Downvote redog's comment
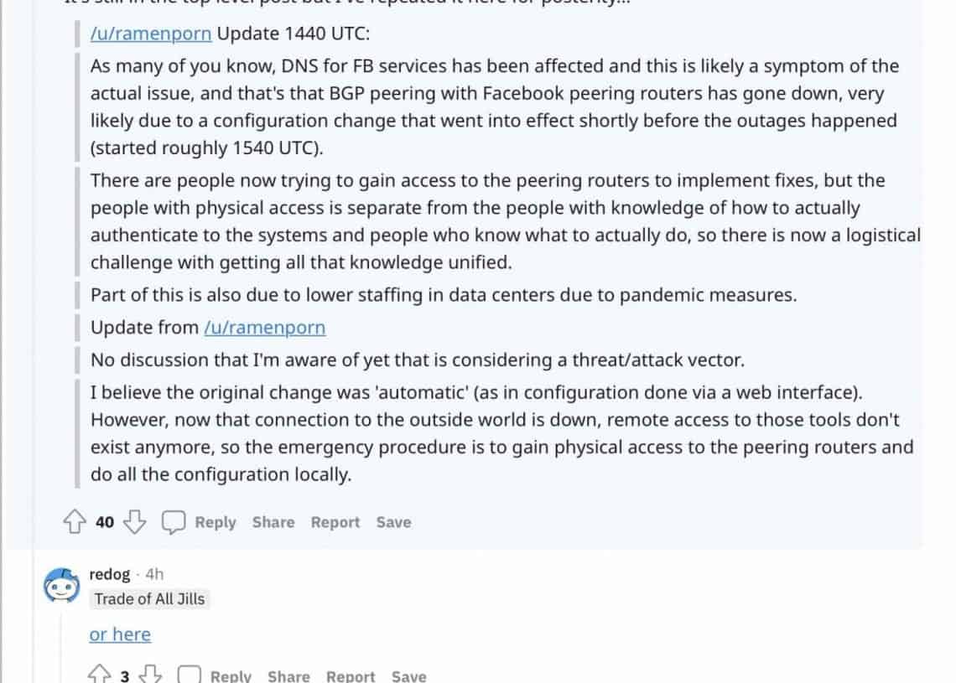Screen dimensions: 956x683 tap(150, 675)
